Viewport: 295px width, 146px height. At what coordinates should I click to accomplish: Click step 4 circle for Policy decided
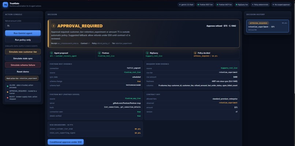[x=195, y=53]
